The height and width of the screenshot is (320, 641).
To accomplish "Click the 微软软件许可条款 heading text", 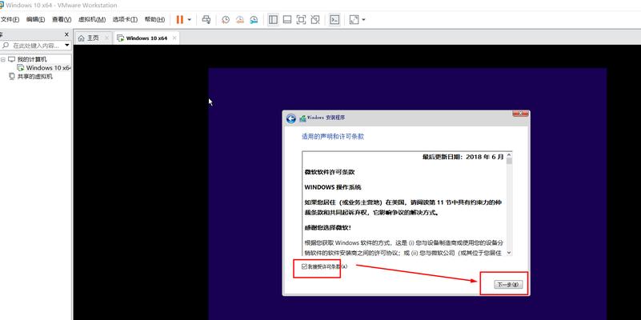I will 330,172.
